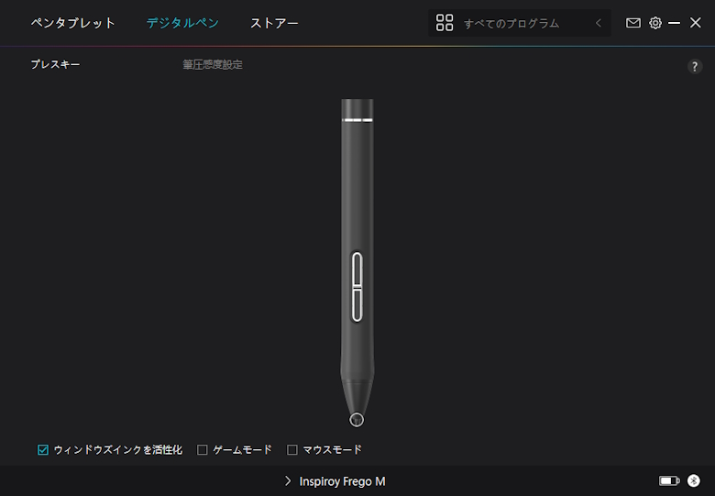715x496 pixels.
Task: Open the ストアー tab
Action: click(274, 23)
